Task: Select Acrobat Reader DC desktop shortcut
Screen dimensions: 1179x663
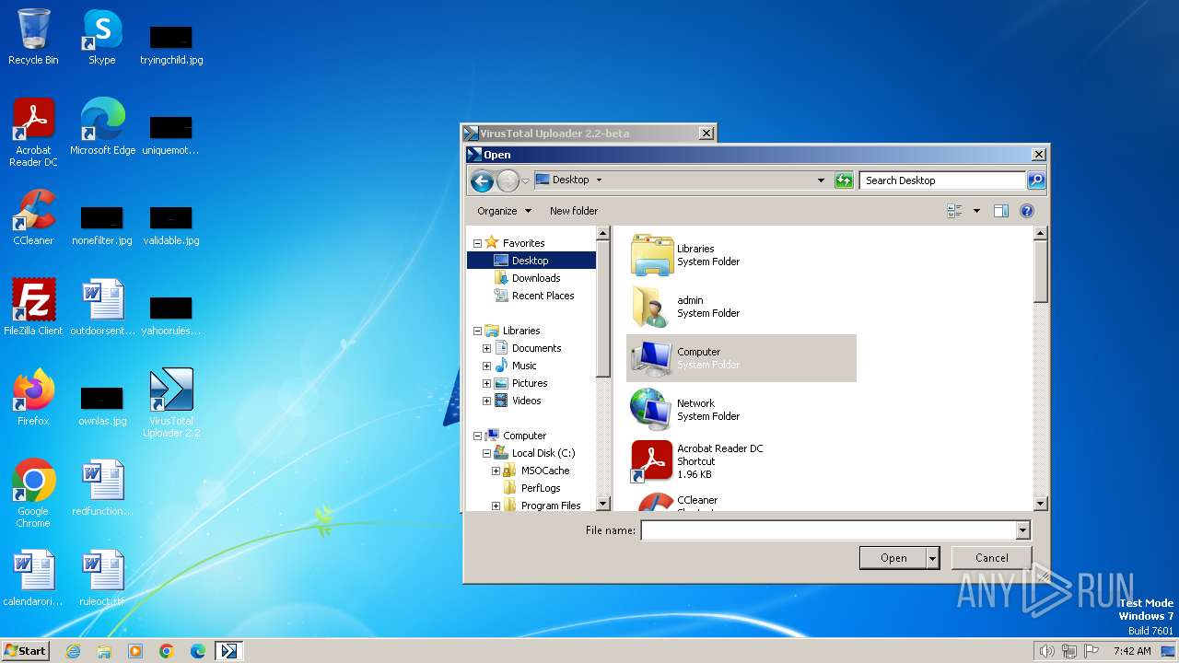Action: [33, 133]
